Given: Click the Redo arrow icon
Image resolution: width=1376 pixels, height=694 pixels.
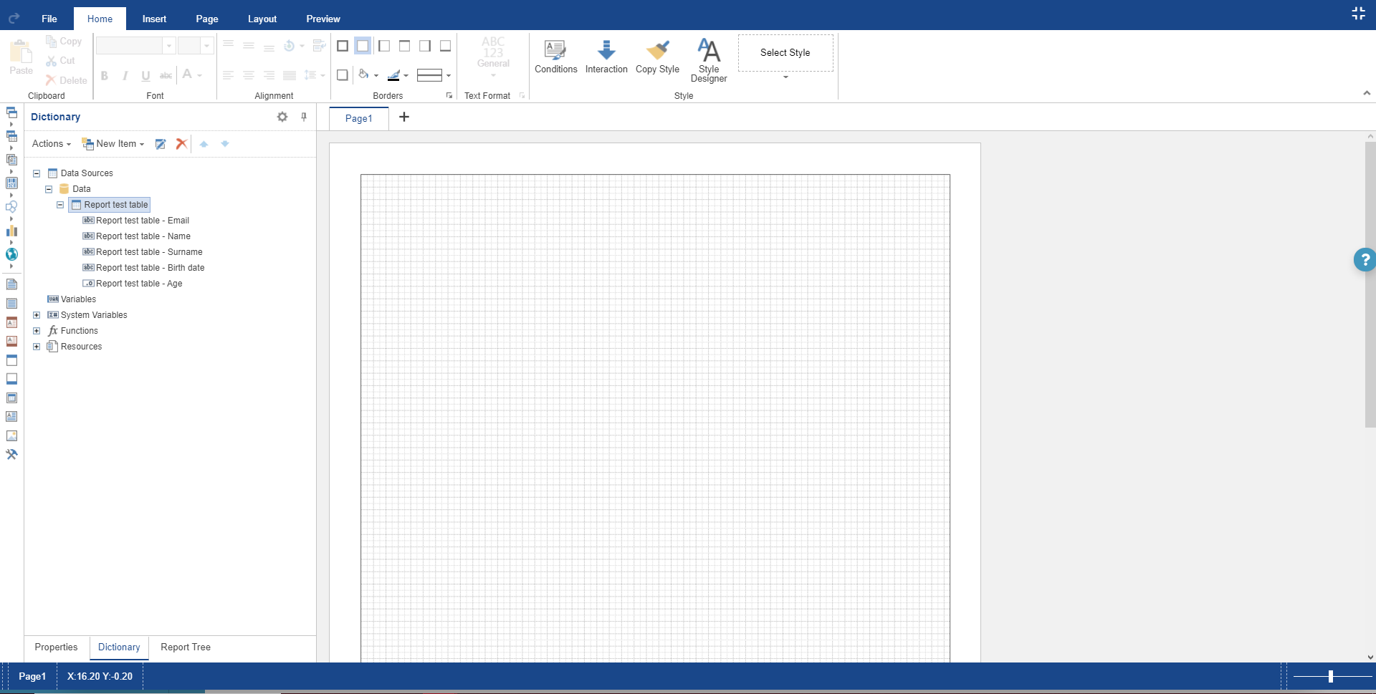Looking at the screenshot, I should pos(14,18).
